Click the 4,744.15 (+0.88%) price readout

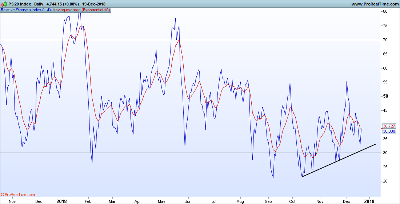pos(63,4)
